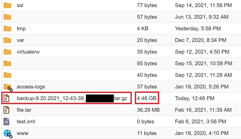Select the row dated Sep 12, 2021, 11:28 AM
Viewport: 241px width, 139px height.
click(121, 75)
